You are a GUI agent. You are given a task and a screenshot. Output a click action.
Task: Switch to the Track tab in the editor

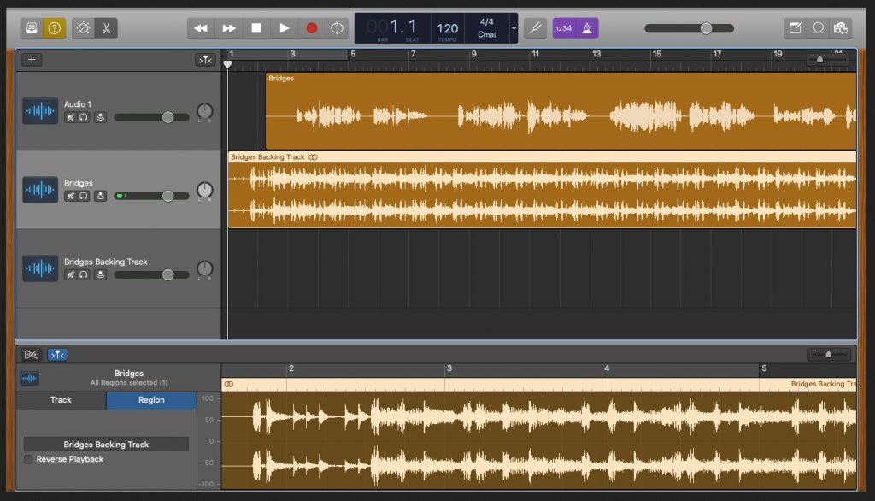(x=61, y=400)
